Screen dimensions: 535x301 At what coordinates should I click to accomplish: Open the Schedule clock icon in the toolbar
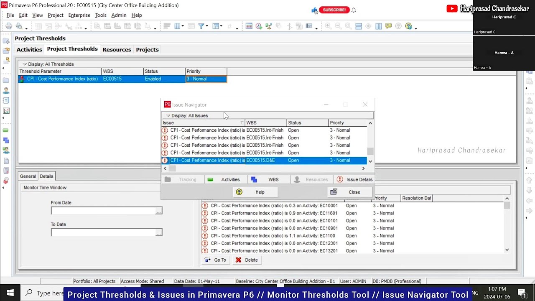coord(259,26)
